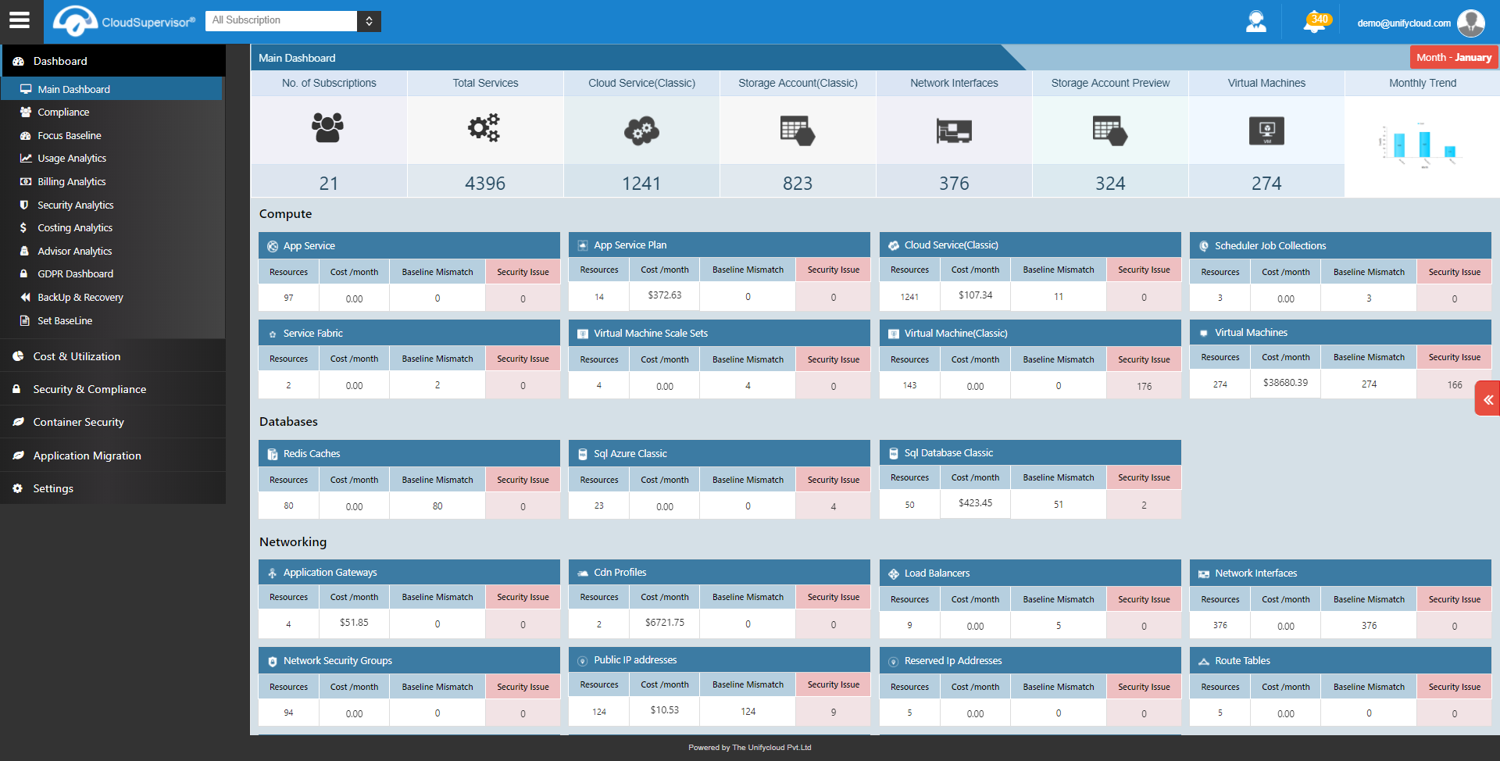This screenshot has width=1500, height=761.
Task: Open Usage Analytics sidebar item
Action: click(x=72, y=158)
